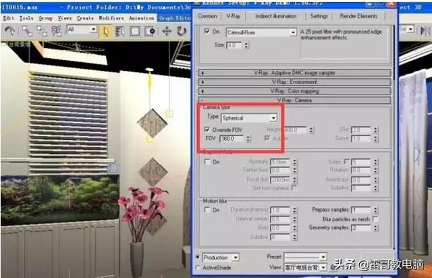Open the selection filter 'All' dropdown
The height and width of the screenshot is (278, 432).
click(82, 29)
